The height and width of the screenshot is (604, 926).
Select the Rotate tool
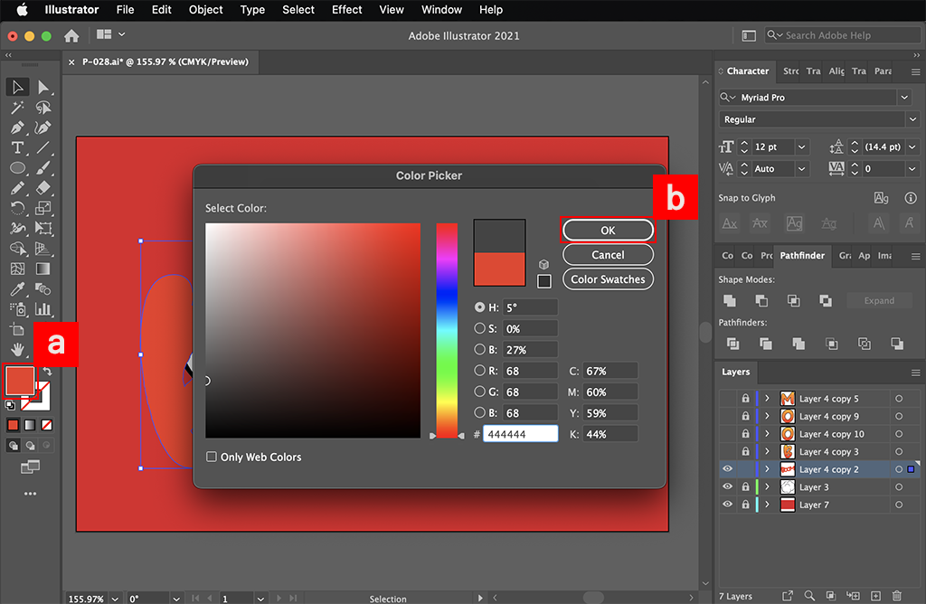[18, 208]
